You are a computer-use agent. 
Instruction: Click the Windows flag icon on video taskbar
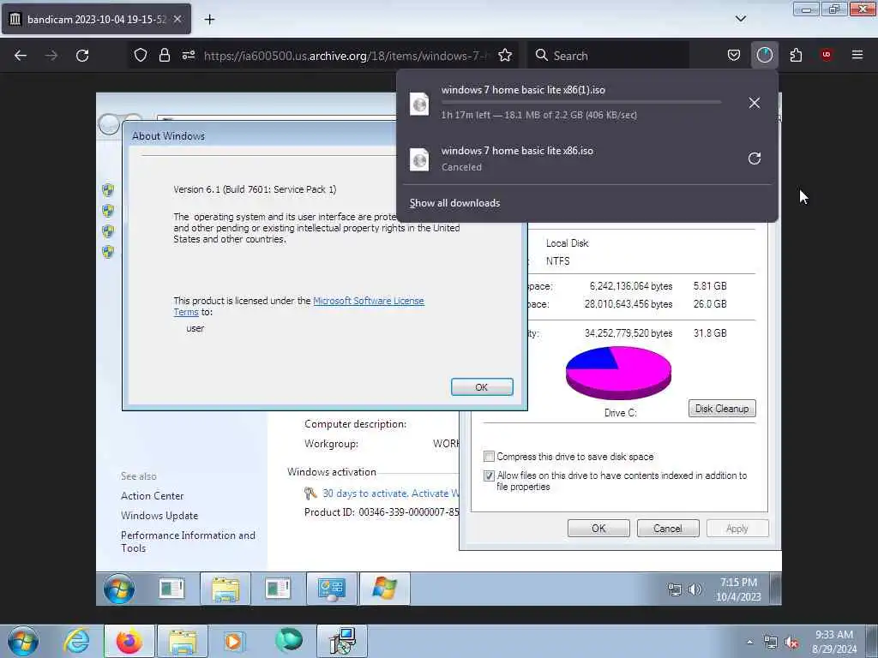click(x=385, y=589)
